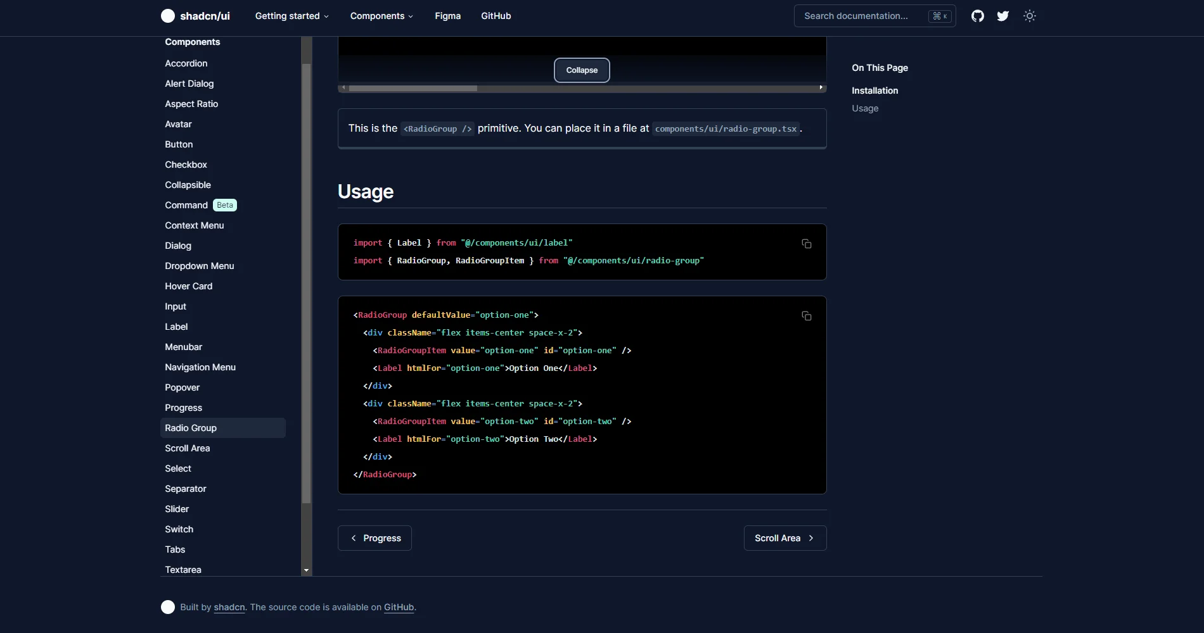Click the down arrow on the sidebar scrollbar
Screen dimensions: 1204x633
[x=306, y=569]
